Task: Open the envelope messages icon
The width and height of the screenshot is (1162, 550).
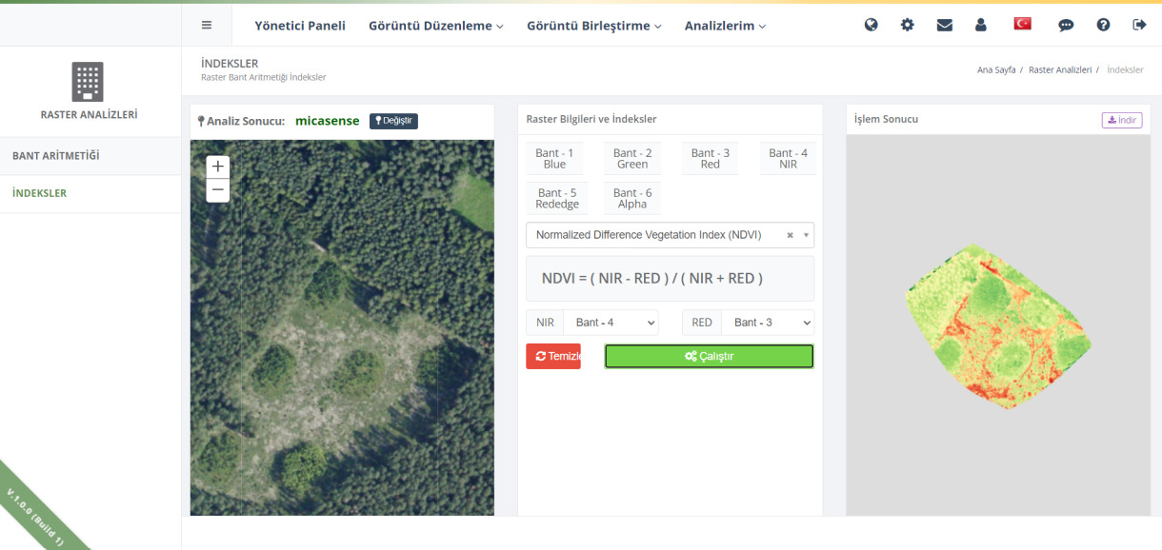Action: point(944,26)
